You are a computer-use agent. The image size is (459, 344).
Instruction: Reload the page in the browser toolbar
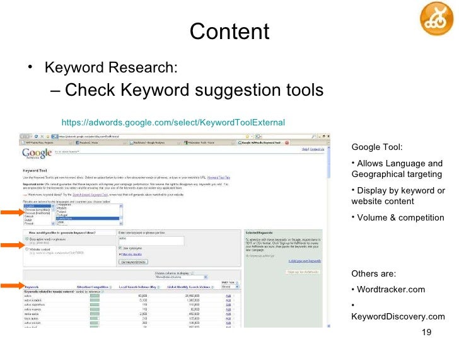coord(37,137)
